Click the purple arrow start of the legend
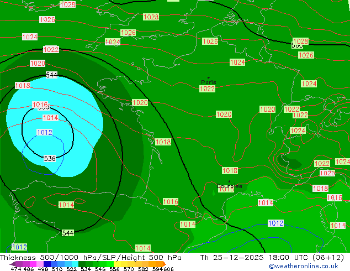This screenshot has height=271, width=350. [x=13, y=264]
